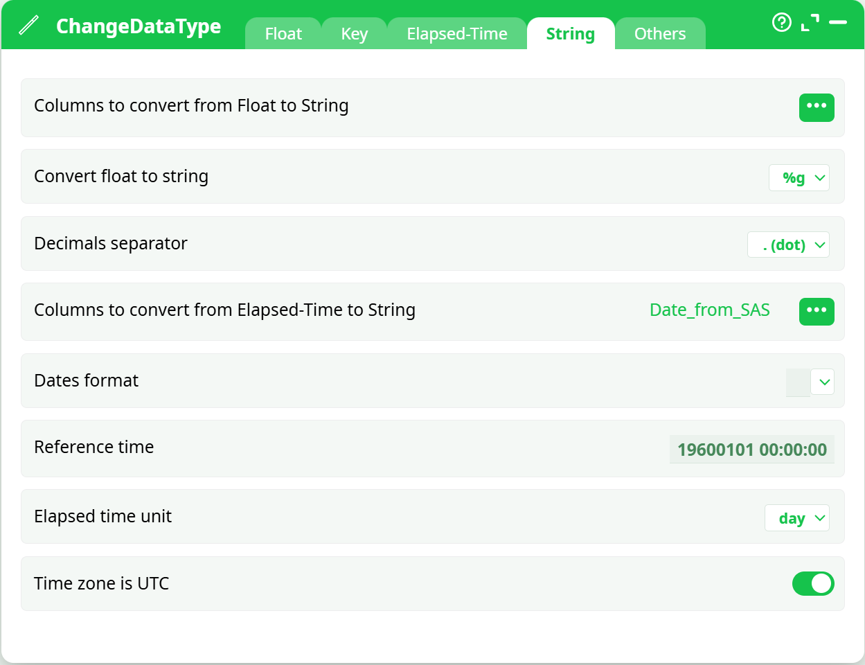The height and width of the screenshot is (665, 865).
Task: Open the Decimals separator dropdown
Action: (788, 245)
